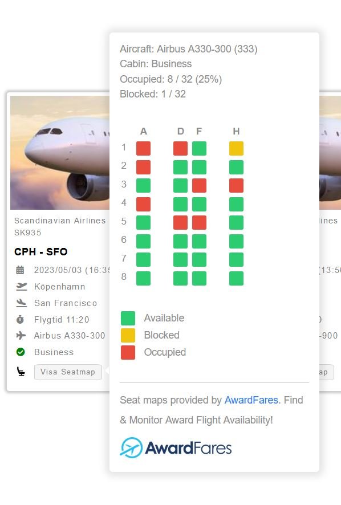Click column header A in the seat map
The width and height of the screenshot is (341, 505).
(x=143, y=131)
